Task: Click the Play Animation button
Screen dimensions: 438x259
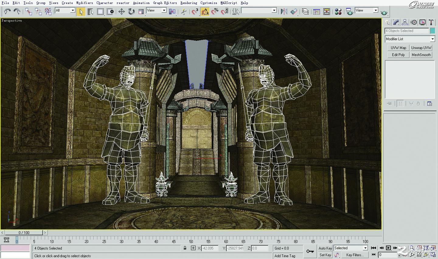Action: (388, 248)
